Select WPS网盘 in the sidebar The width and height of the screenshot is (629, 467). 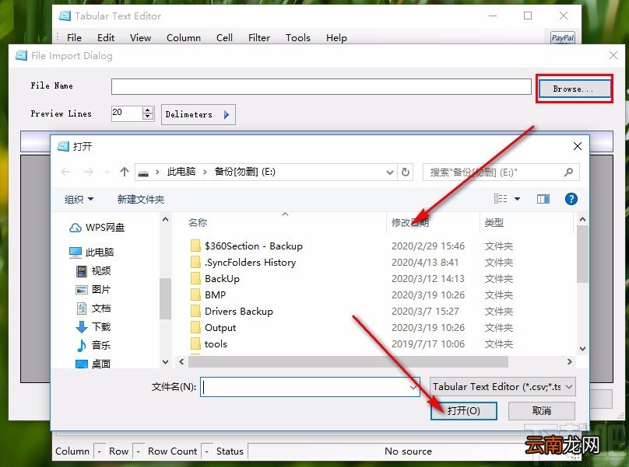point(97,228)
